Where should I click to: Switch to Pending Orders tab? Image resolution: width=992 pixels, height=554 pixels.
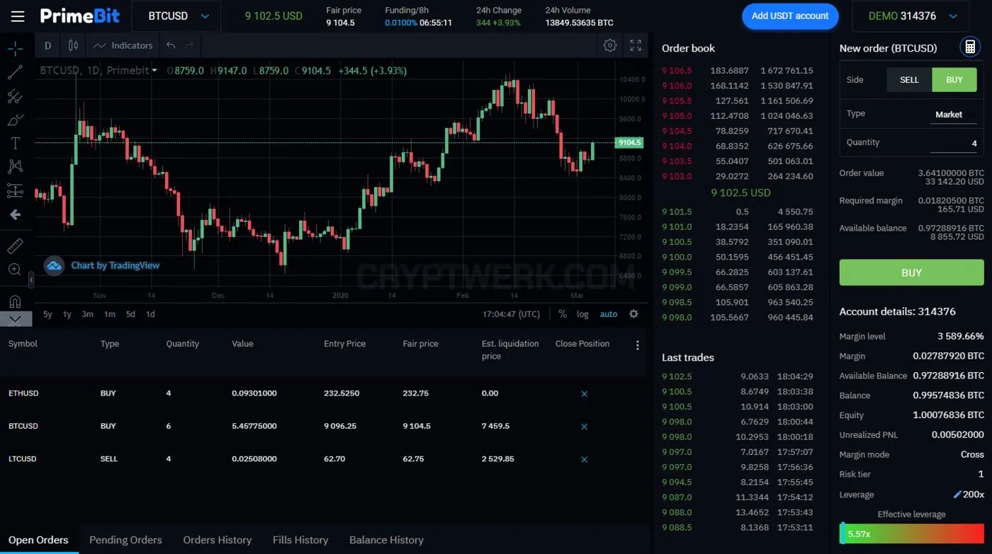pyautogui.click(x=125, y=540)
